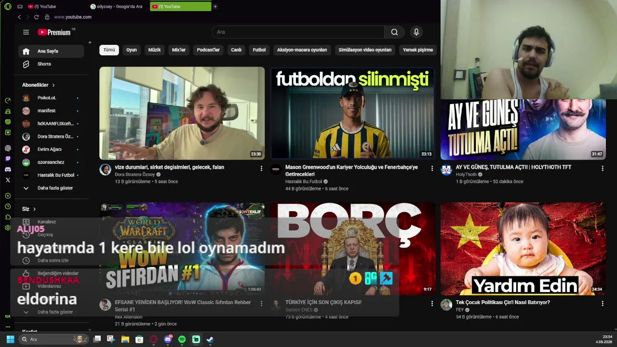Open options for the Çin Tek Çocuk video
The image size is (617, 347).
point(603,303)
